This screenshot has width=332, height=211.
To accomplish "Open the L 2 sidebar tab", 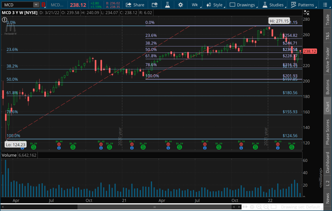I will 328,183.
